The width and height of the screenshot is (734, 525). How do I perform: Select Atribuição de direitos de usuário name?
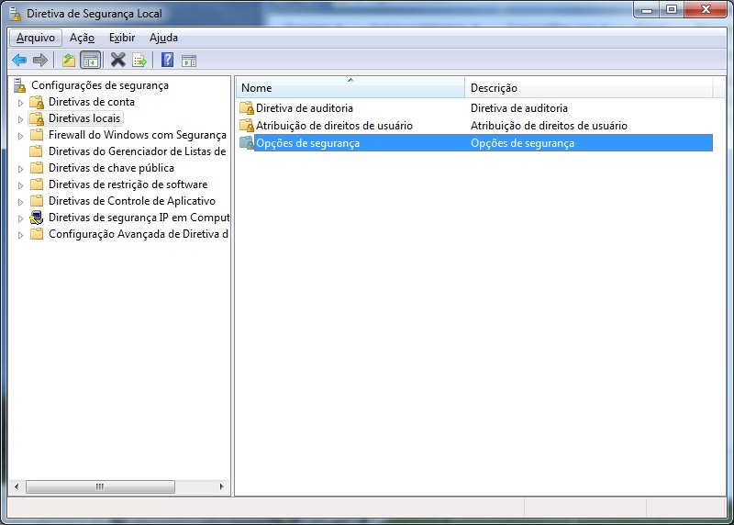[x=334, y=126]
